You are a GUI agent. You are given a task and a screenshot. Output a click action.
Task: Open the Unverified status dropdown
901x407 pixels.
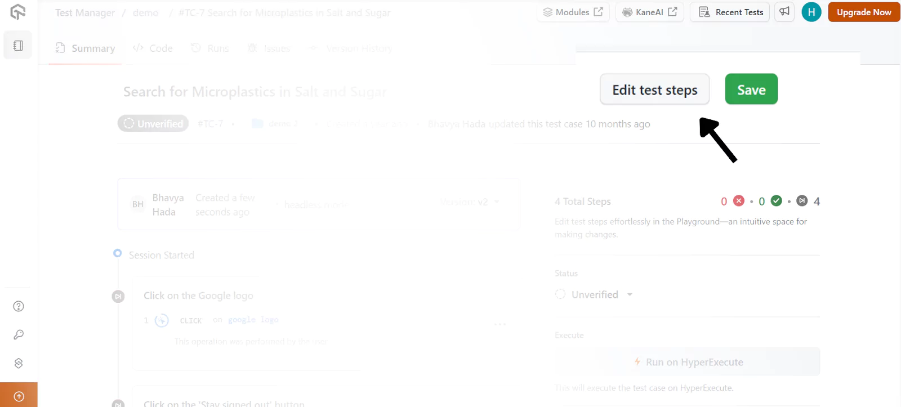[x=594, y=294]
